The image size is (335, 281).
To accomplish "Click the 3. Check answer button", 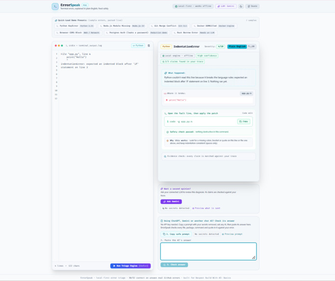I will click(174, 265).
